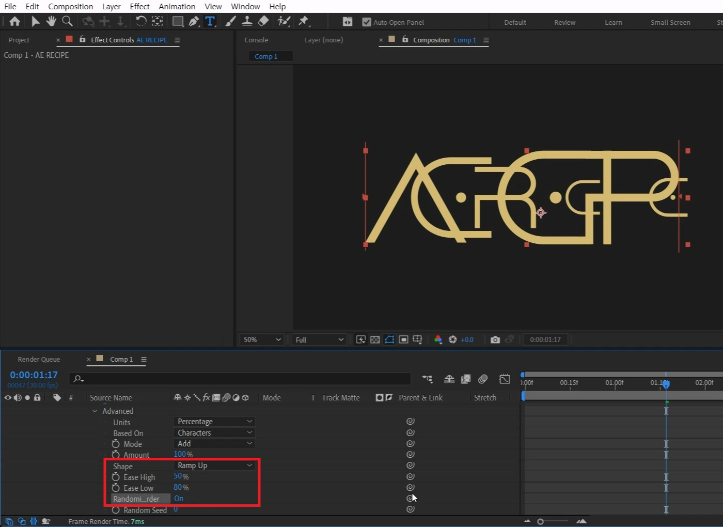The image size is (723, 527).
Task: Open the Window menu
Action: coord(245,6)
